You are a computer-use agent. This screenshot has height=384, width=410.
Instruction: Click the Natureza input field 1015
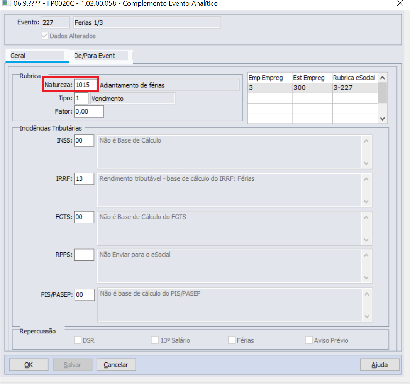coord(85,85)
